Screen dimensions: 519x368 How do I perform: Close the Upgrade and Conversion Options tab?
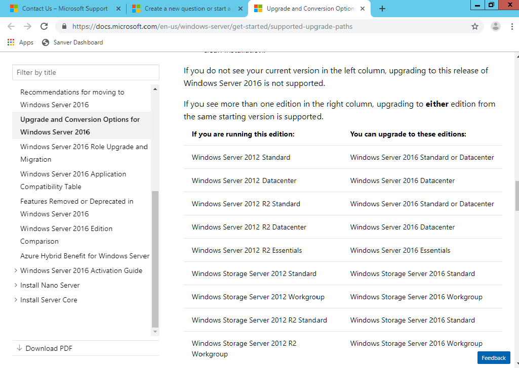click(x=363, y=9)
